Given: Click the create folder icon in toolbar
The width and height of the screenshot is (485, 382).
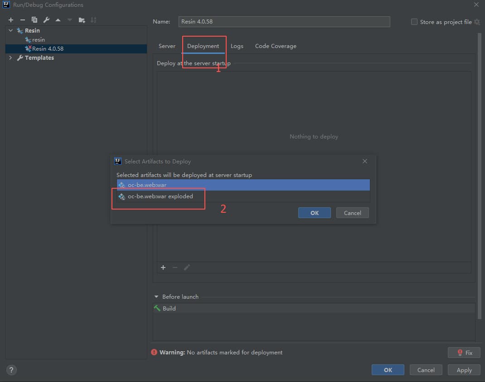Looking at the screenshot, I should click(x=82, y=20).
